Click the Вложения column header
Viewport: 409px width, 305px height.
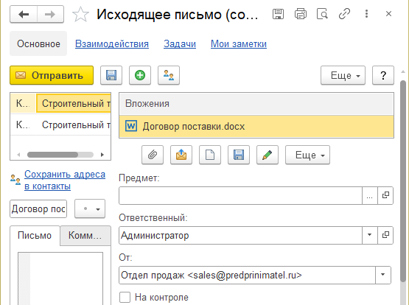click(256, 104)
